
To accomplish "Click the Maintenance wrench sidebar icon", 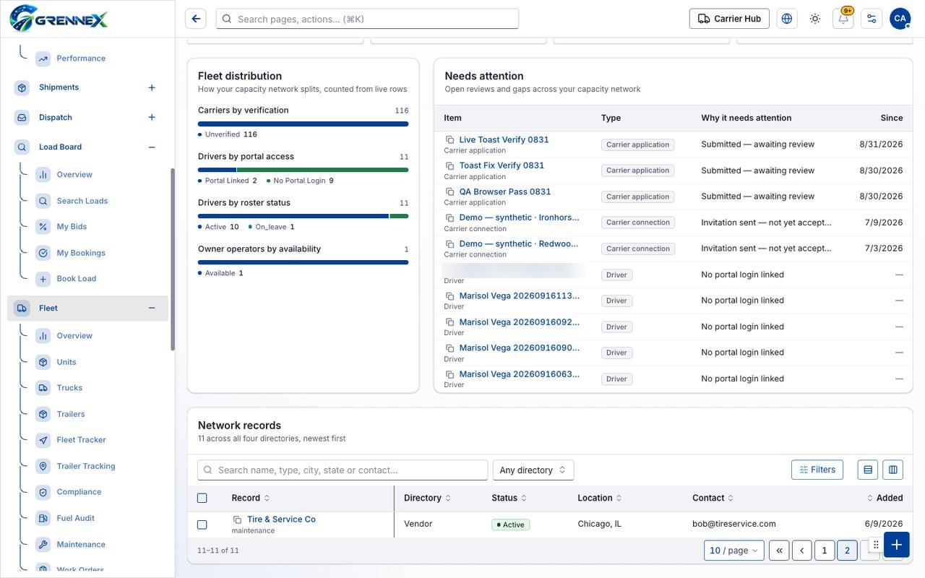I will click(43, 544).
